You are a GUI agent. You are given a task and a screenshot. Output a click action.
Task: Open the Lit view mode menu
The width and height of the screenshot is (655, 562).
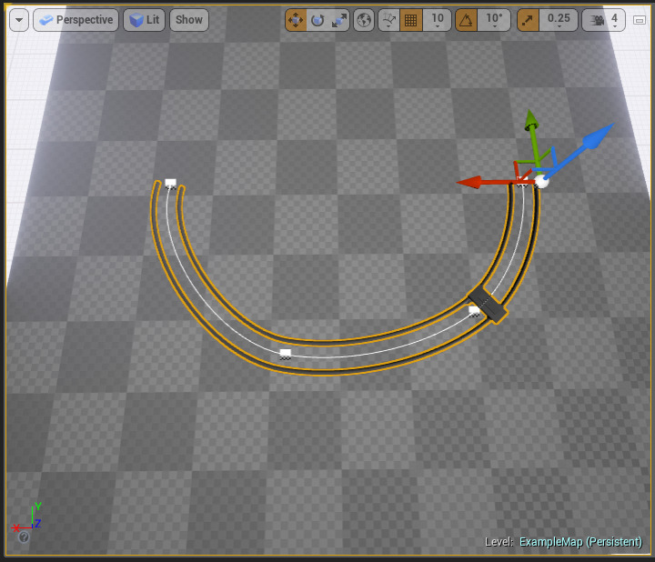[x=144, y=20]
